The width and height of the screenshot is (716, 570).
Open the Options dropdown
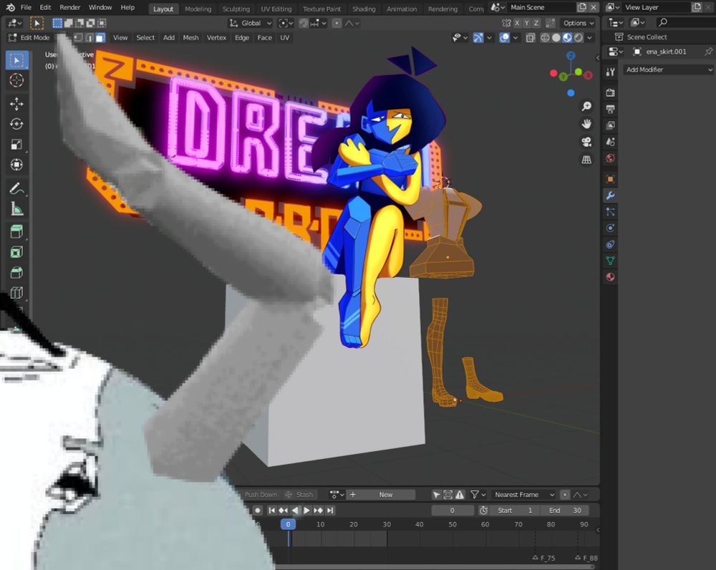coord(579,23)
